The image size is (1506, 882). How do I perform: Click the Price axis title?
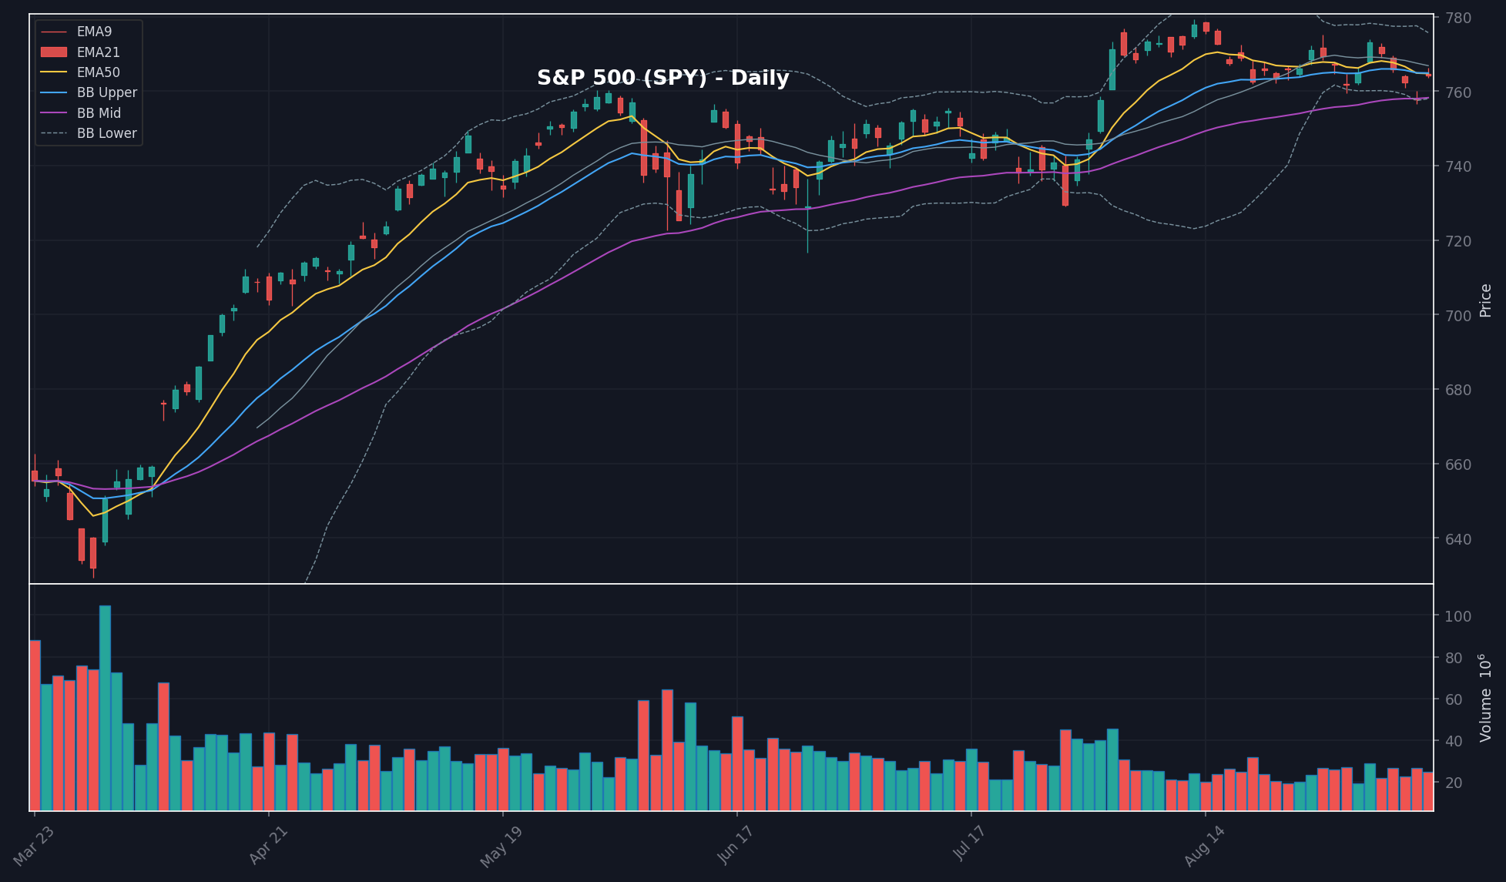click(x=1486, y=300)
